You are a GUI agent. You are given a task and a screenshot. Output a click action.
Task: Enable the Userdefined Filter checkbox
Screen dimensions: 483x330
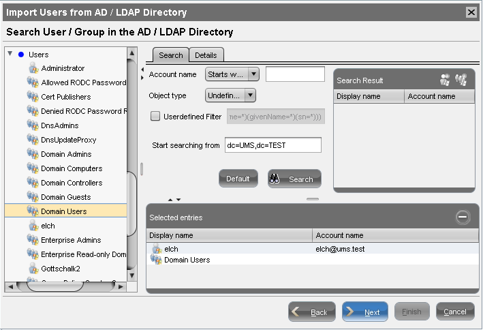(x=155, y=117)
